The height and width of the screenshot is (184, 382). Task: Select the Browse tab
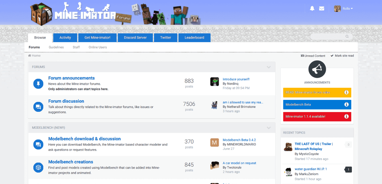click(x=40, y=38)
